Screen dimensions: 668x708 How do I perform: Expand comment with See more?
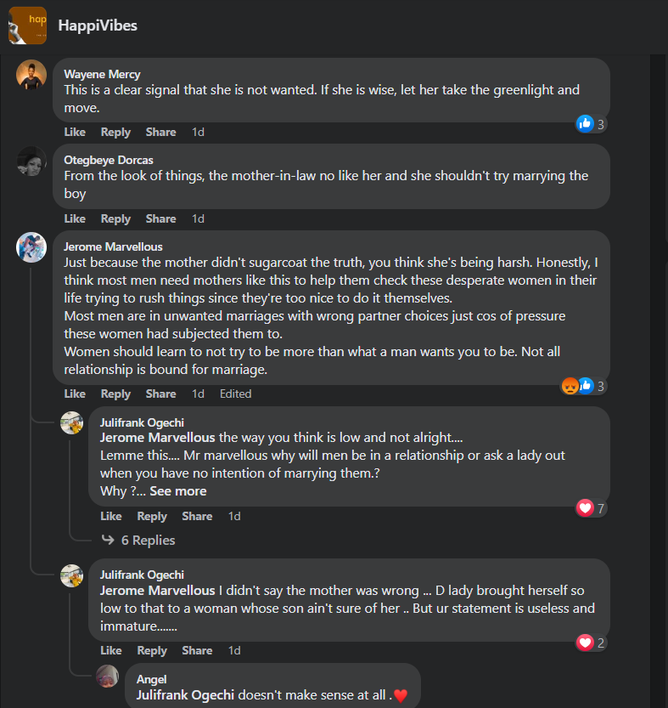click(x=178, y=491)
